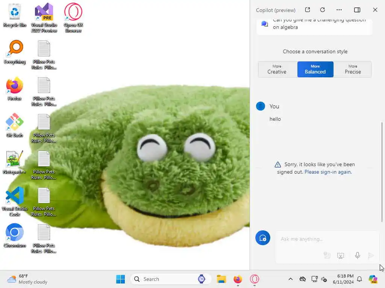Use microphone for voice input
Viewport: 385px width, 288px height.
tap(358, 255)
